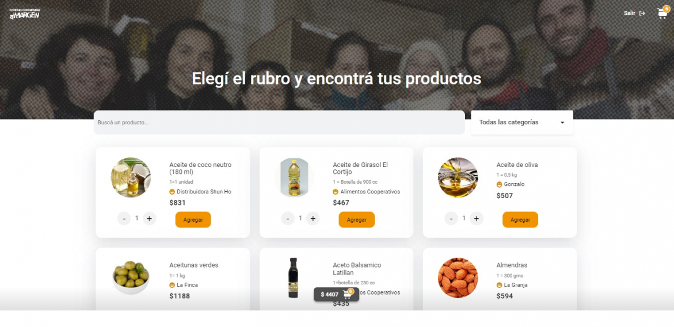
Task: Decrease quantity of Aceite de coco neutro
Action: point(124,218)
